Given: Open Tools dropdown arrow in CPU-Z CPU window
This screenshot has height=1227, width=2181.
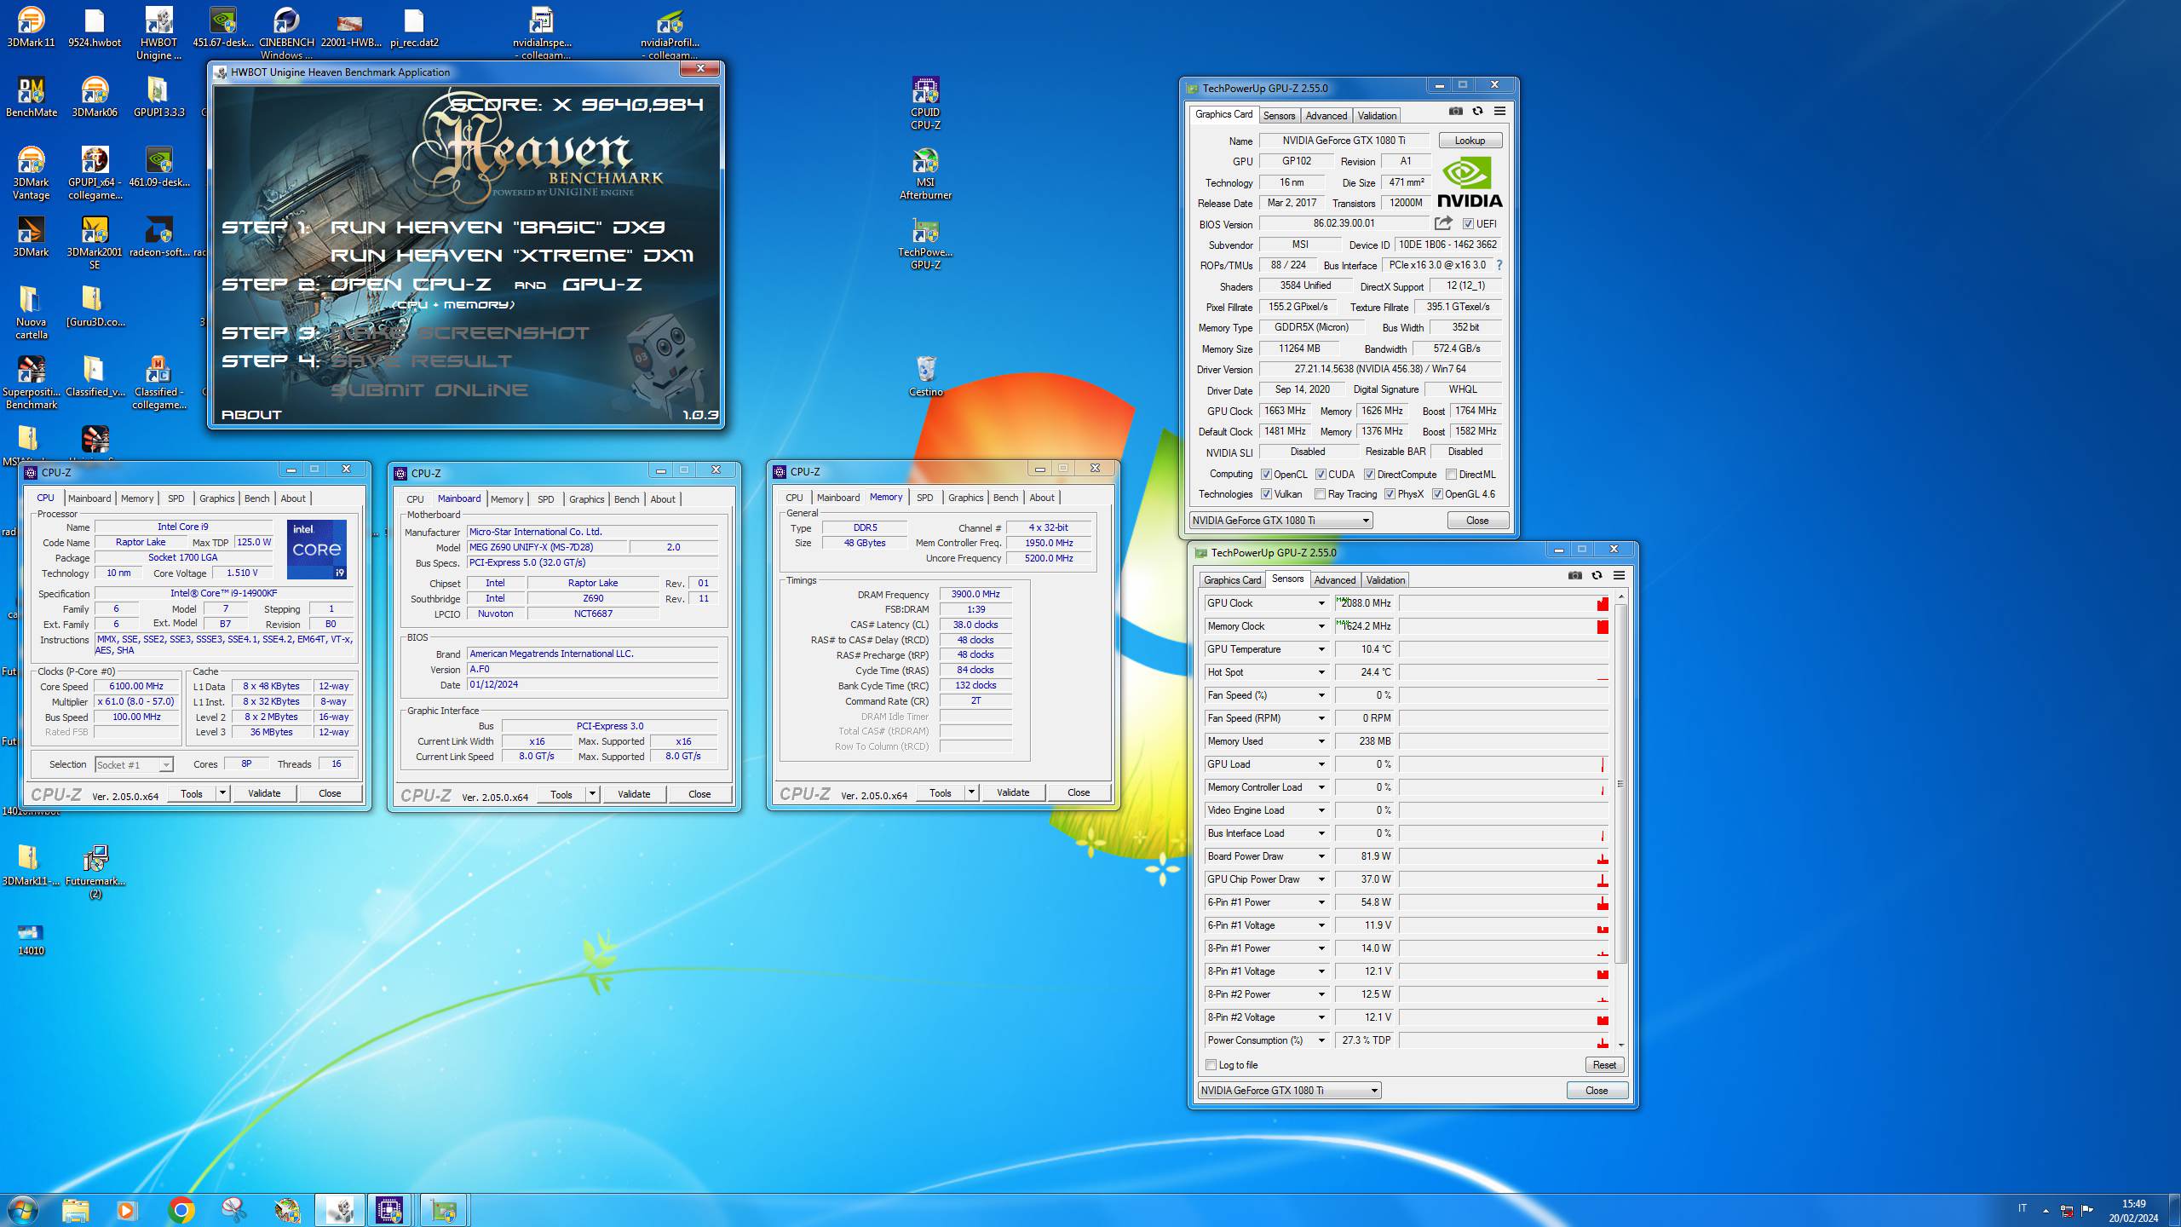Looking at the screenshot, I should tap(222, 793).
